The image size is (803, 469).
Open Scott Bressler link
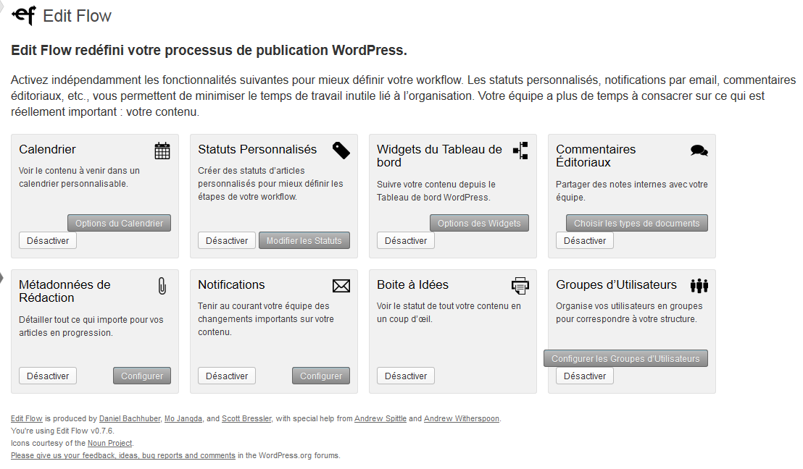[x=246, y=418]
